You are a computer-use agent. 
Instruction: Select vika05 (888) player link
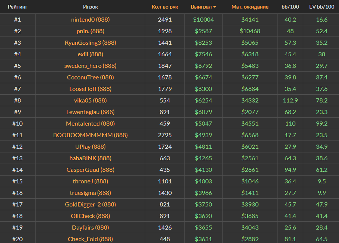[x=90, y=100]
